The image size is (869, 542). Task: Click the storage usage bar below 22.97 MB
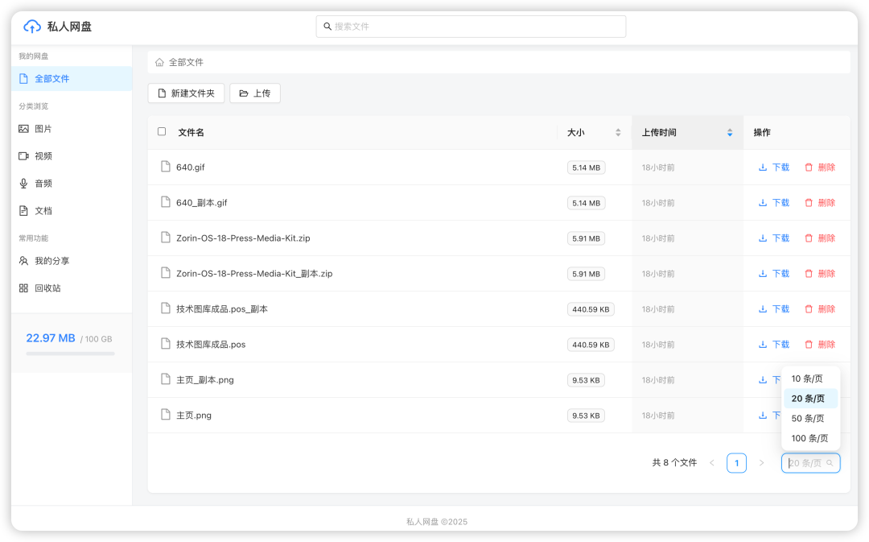70,352
